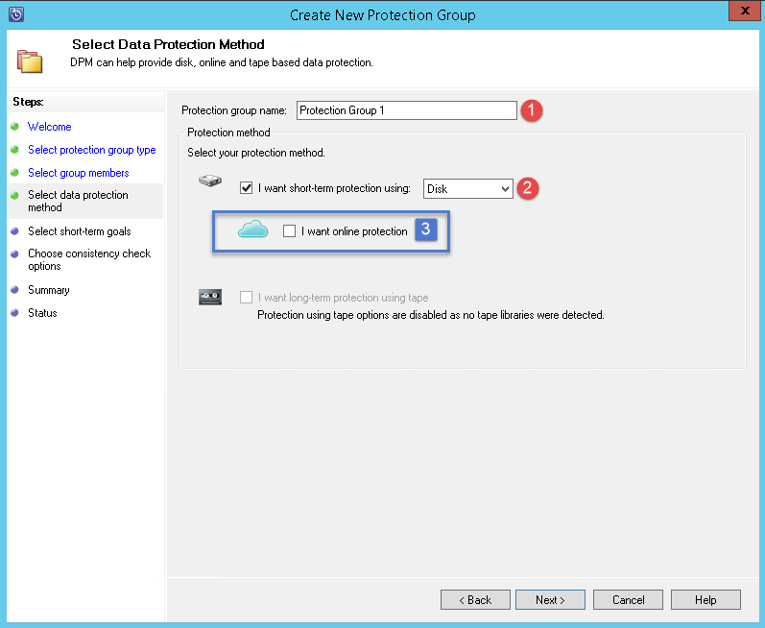Click the disabled long-term tape protection checkbox

coord(246,297)
